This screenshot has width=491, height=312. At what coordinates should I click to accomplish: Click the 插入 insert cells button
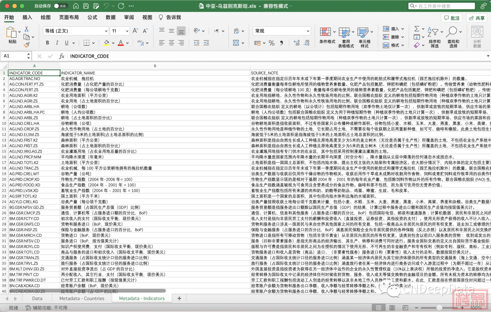(393, 29)
